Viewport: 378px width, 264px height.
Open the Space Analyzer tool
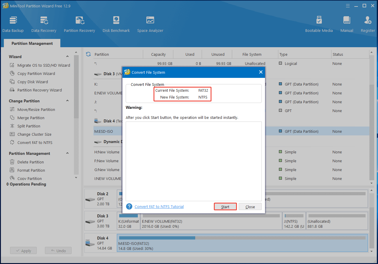point(150,24)
